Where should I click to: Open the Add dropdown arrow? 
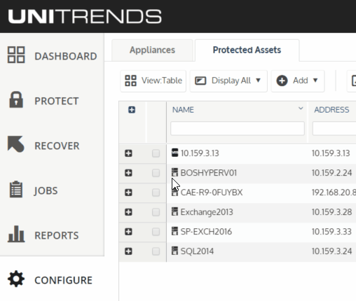(x=315, y=80)
